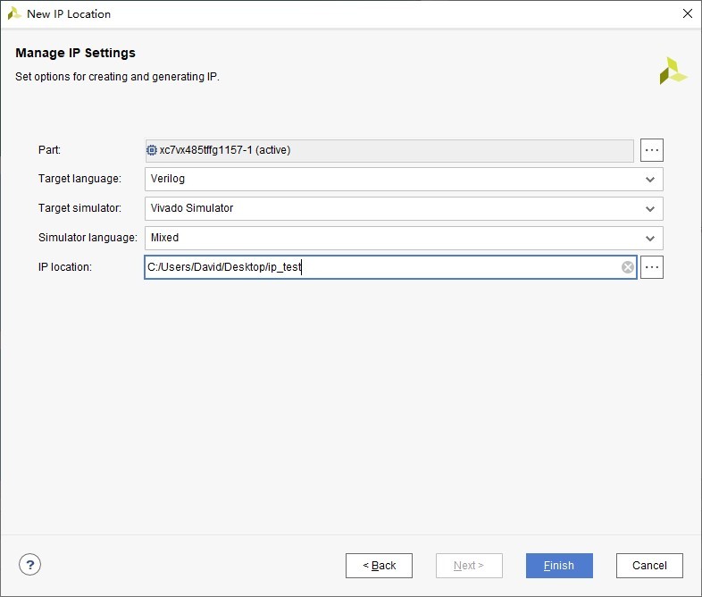Open part selection browse button

(x=651, y=150)
